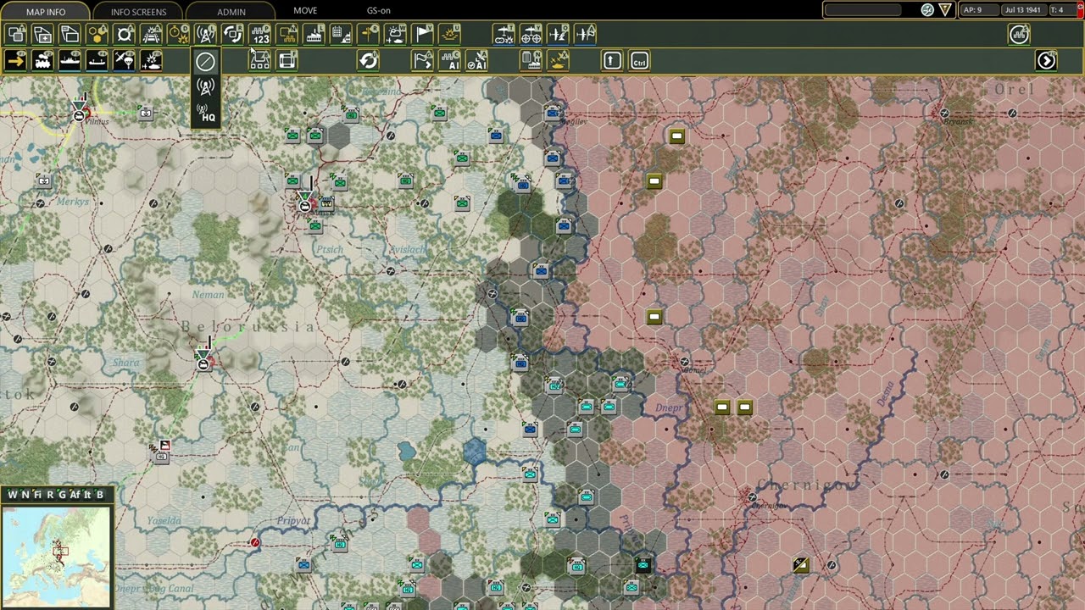1085x610 pixels.
Task: Click the factory AI icon with C
Action: 450,60
